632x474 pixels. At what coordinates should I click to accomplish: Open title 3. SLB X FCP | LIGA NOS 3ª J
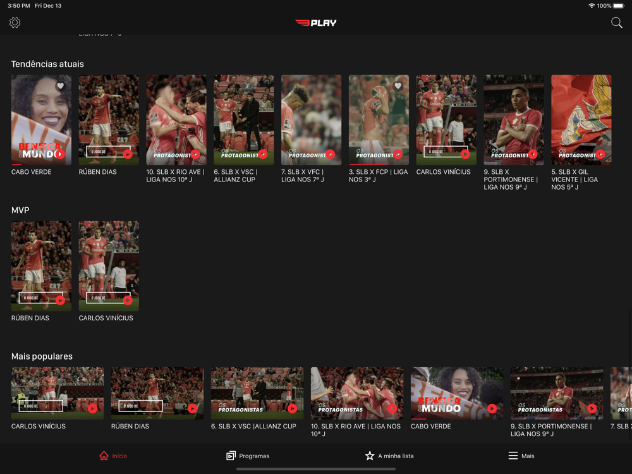[378, 176]
